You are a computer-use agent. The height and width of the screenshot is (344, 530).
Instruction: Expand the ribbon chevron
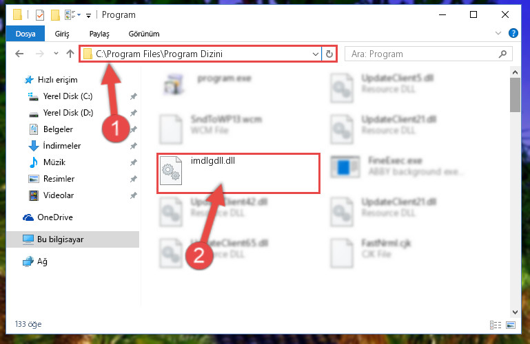[x=498, y=33]
